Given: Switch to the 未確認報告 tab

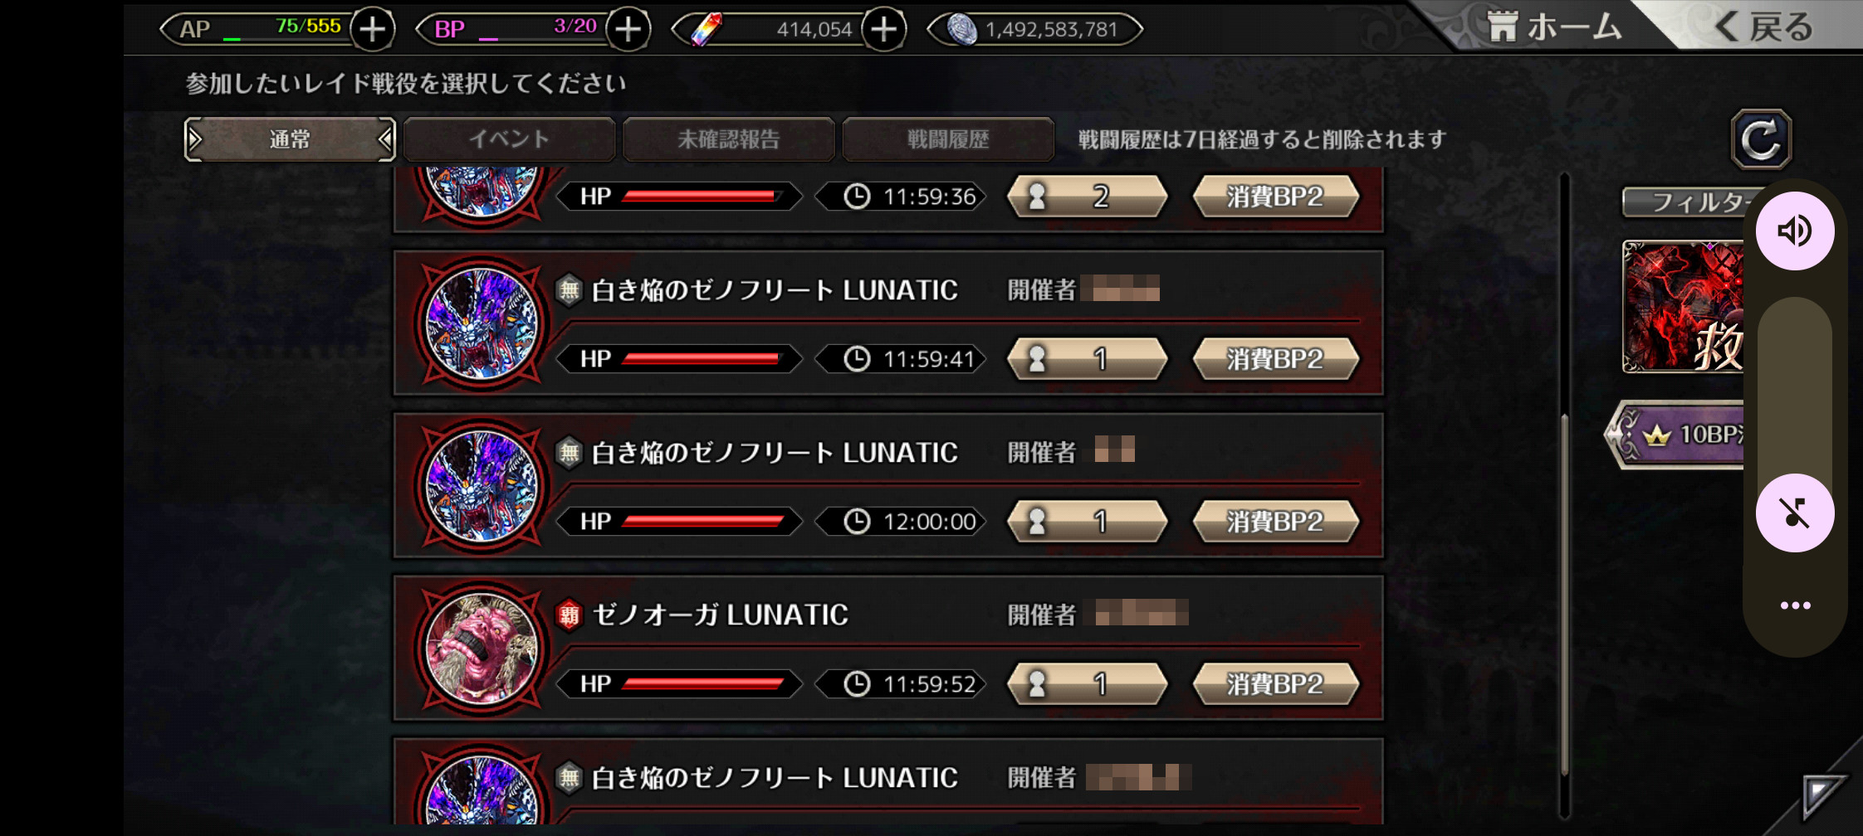Looking at the screenshot, I should (728, 139).
